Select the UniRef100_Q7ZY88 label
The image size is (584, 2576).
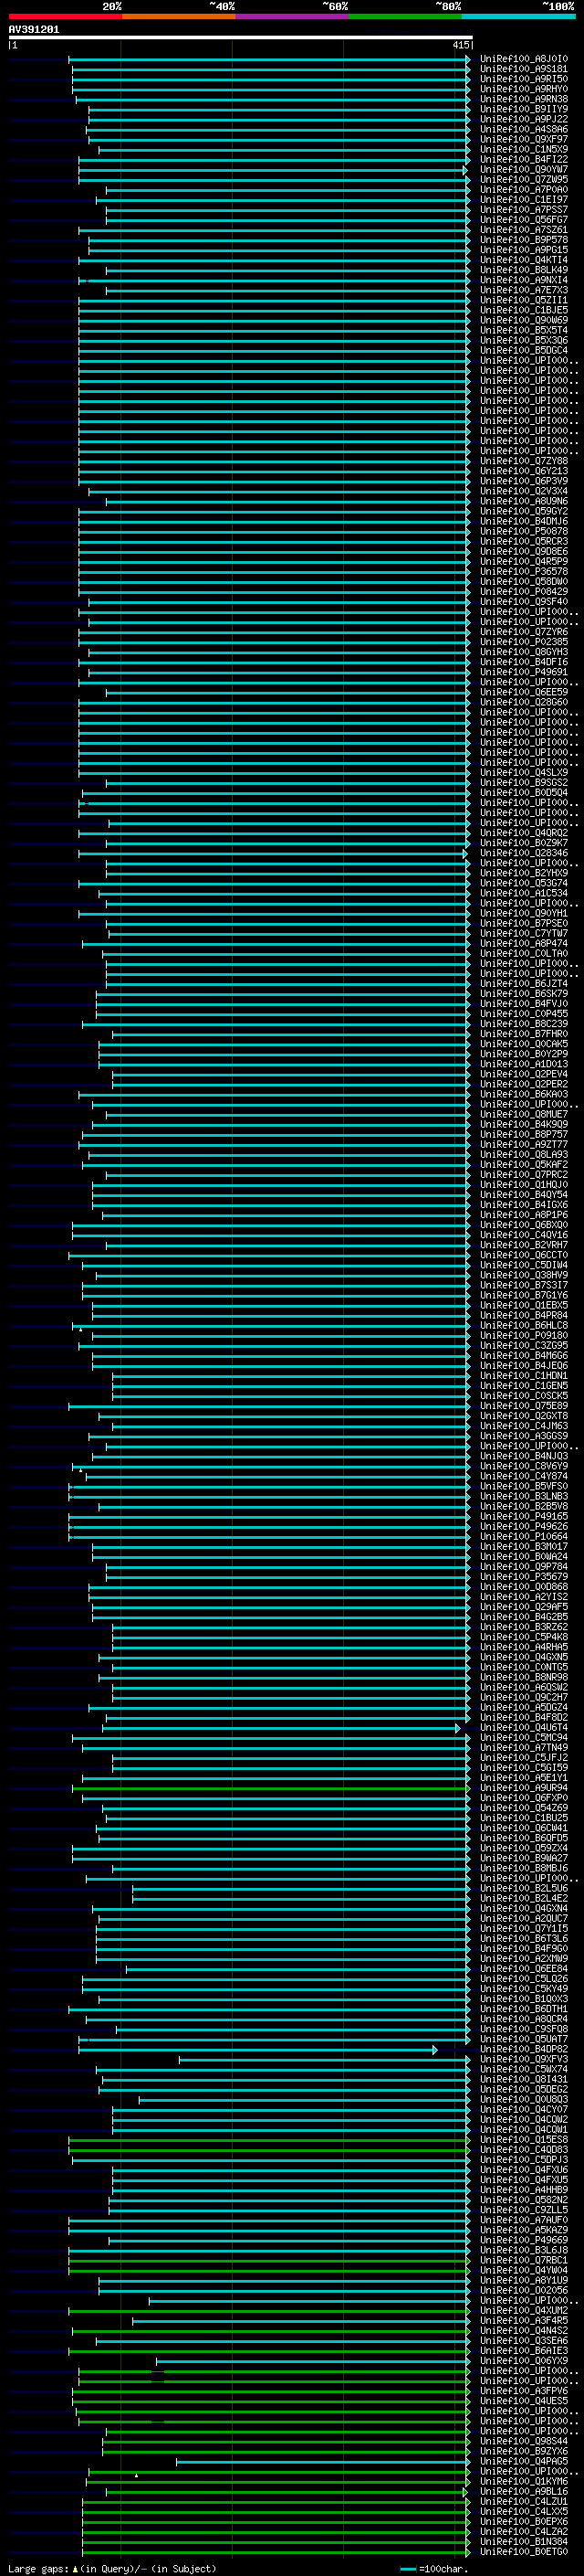(x=524, y=461)
